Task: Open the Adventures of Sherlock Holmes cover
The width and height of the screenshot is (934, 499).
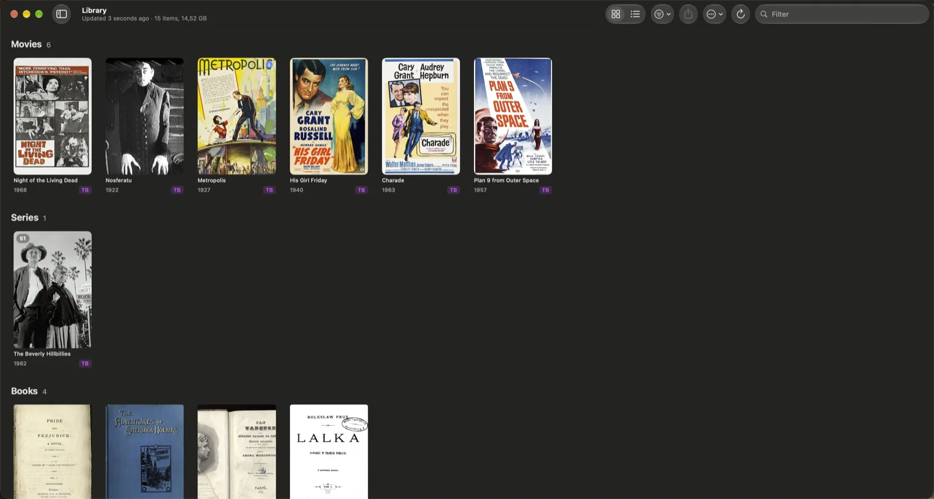Action: [145, 451]
